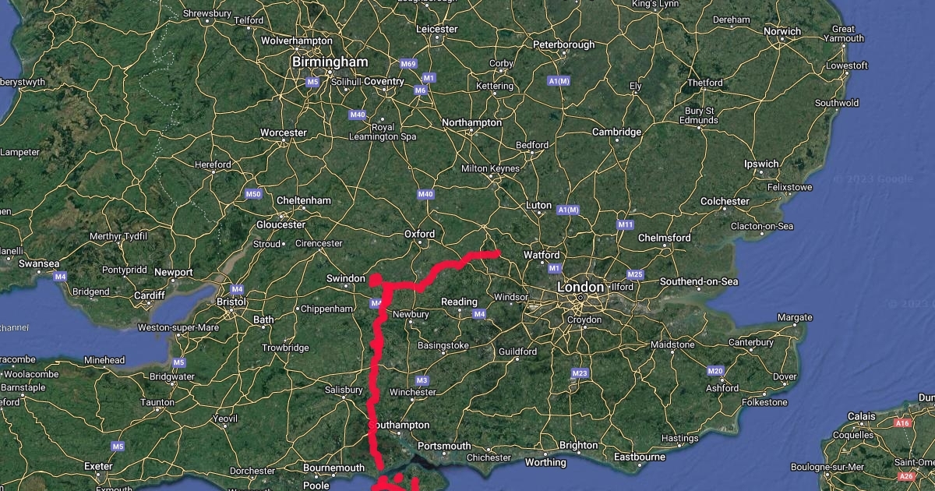
Task: Click the M6 shield near Coventry
Action: [421, 90]
